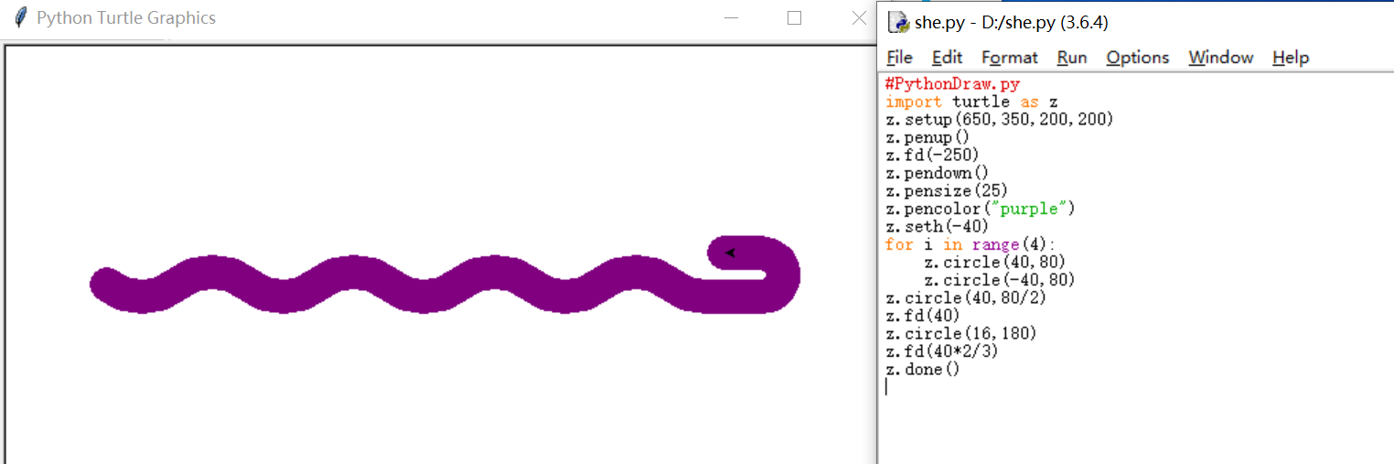Click the z.circle(40,80/2) code line

pyautogui.click(x=966, y=298)
